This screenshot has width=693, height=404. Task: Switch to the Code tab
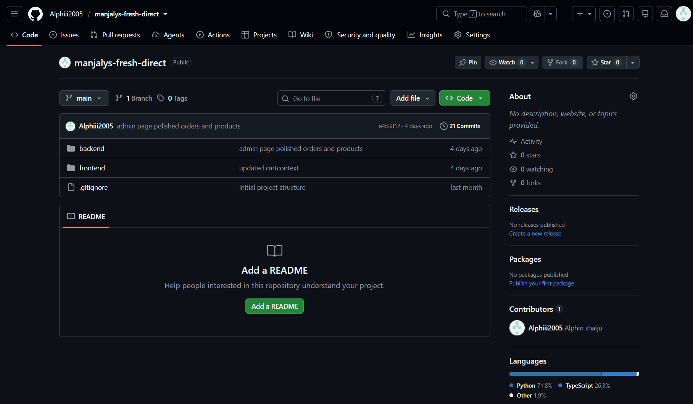pos(24,35)
